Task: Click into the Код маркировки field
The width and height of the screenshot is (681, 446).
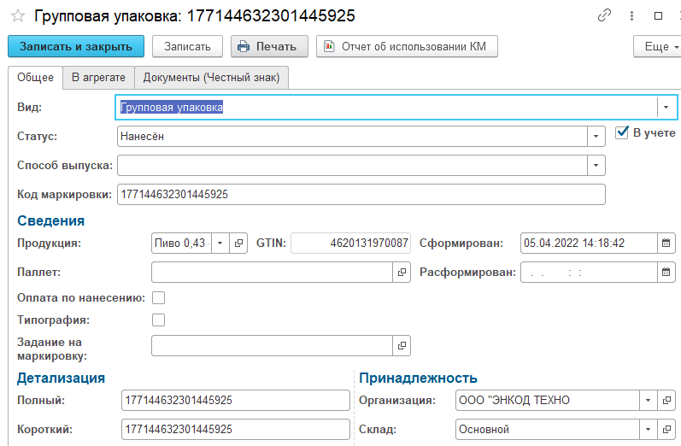Action: (x=359, y=194)
